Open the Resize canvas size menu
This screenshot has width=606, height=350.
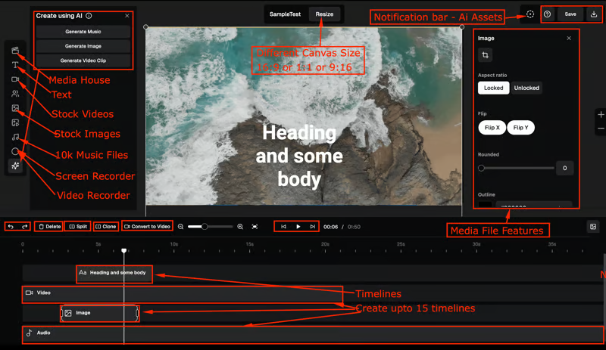pyautogui.click(x=325, y=14)
